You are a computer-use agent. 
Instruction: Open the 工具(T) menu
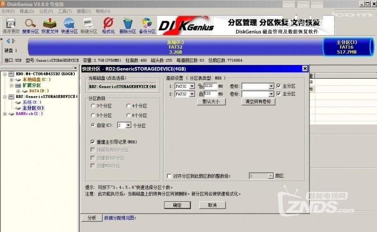65,11
